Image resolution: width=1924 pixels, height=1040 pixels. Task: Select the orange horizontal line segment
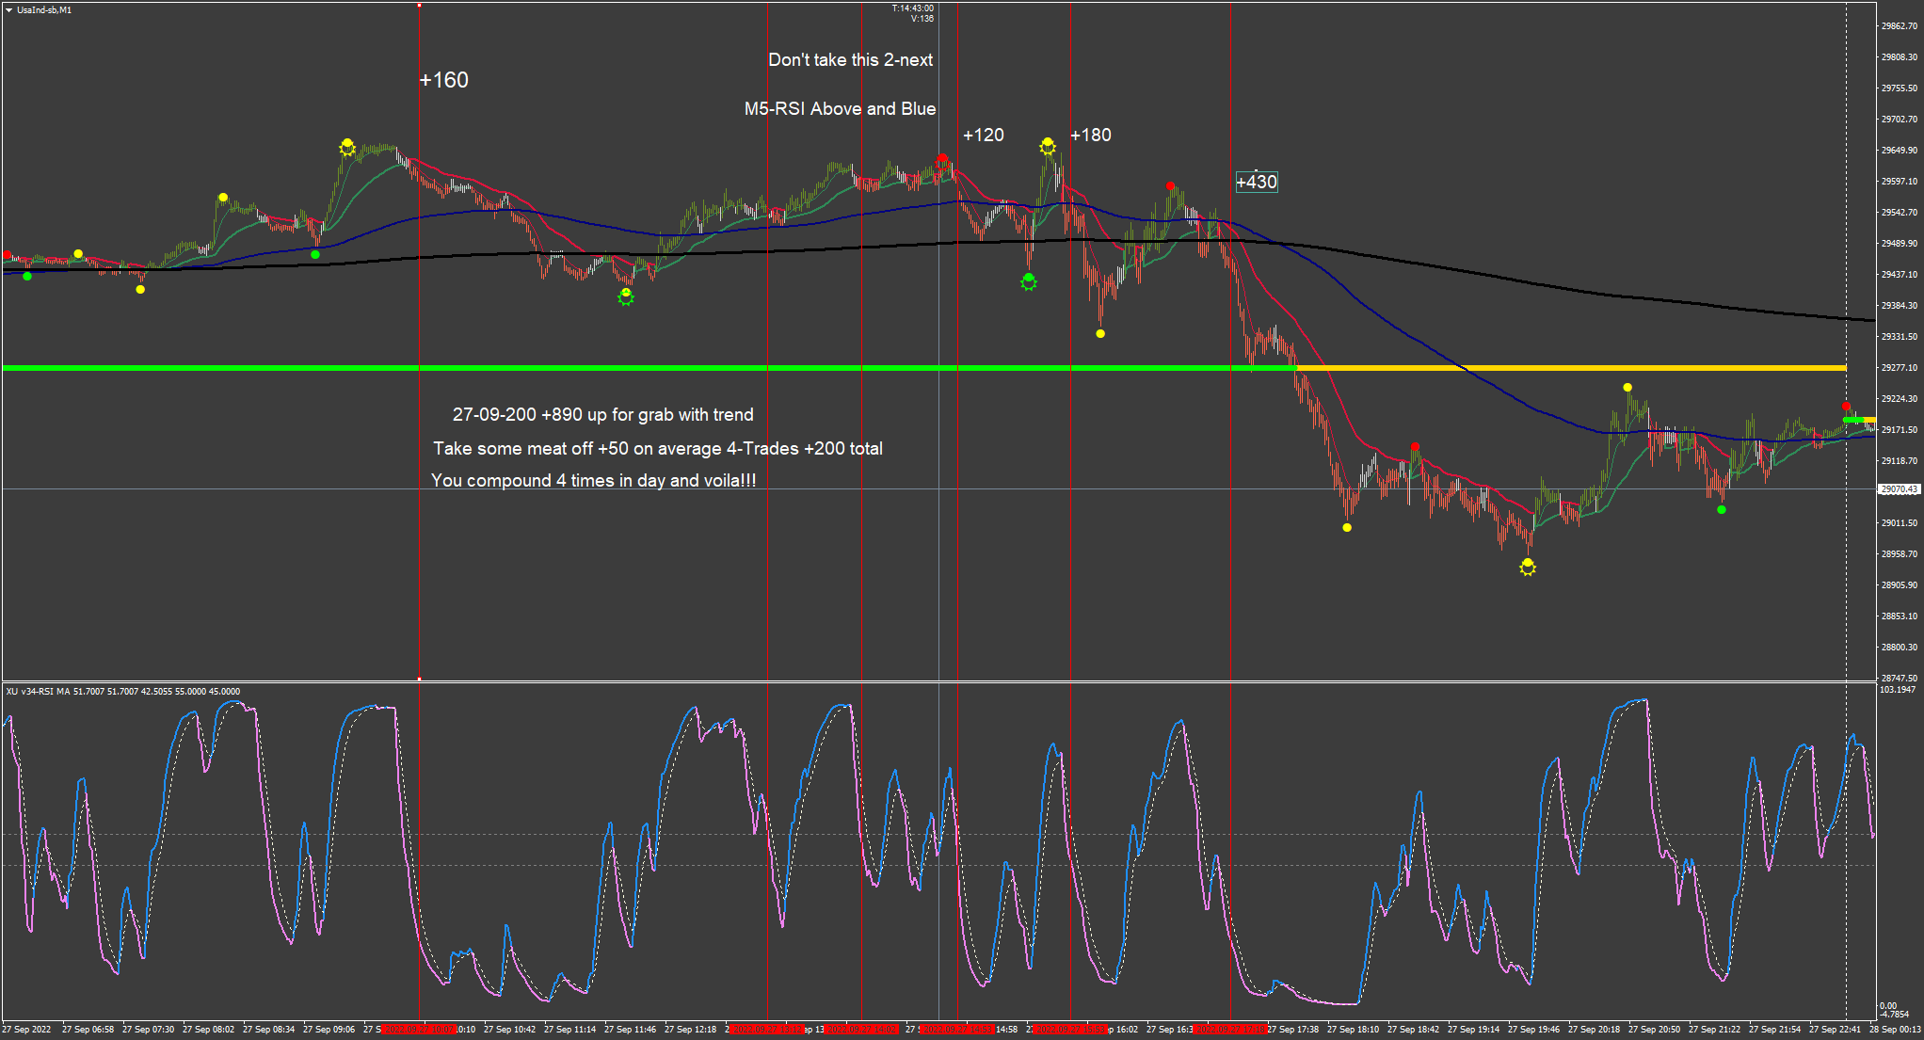[x=1600, y=367]
